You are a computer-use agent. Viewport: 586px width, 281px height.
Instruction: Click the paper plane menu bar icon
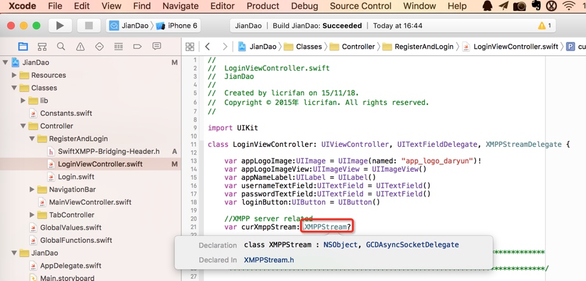[503, 6]
